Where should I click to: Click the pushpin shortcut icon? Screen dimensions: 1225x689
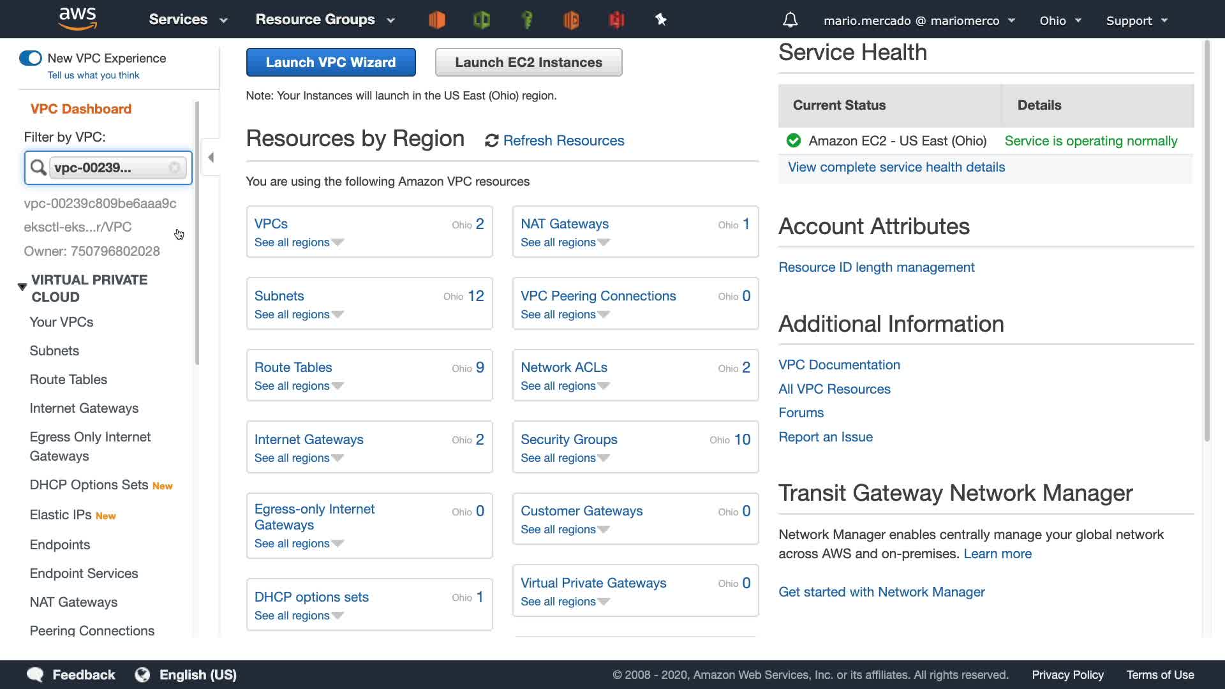[x=661, y=20]
